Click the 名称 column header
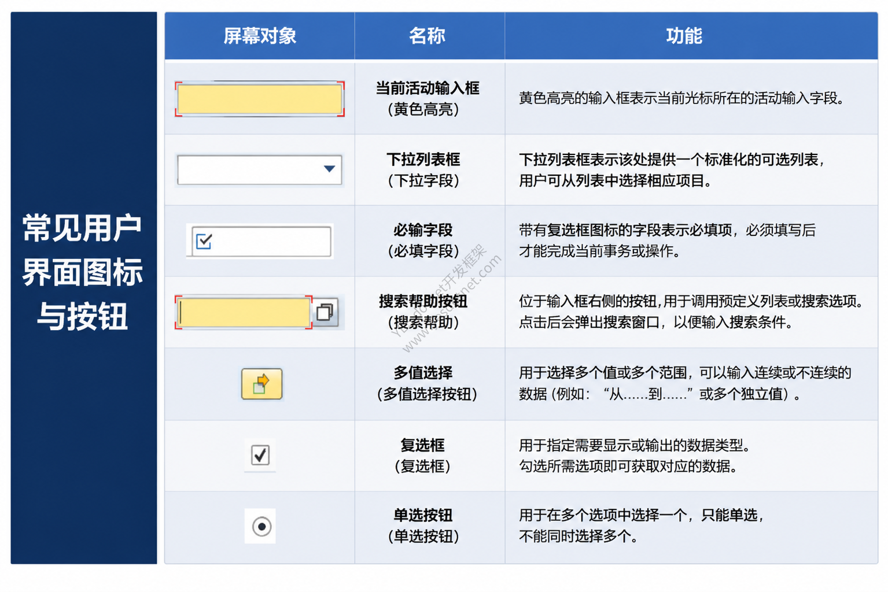 click(x=429, y=36)
